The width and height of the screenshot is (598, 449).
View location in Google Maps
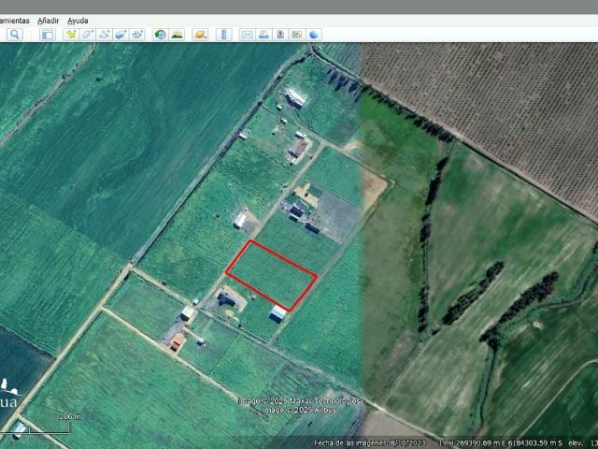[x=297, y=35]
